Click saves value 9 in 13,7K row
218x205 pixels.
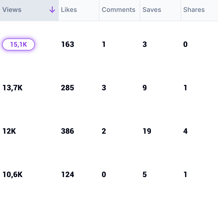145,88
